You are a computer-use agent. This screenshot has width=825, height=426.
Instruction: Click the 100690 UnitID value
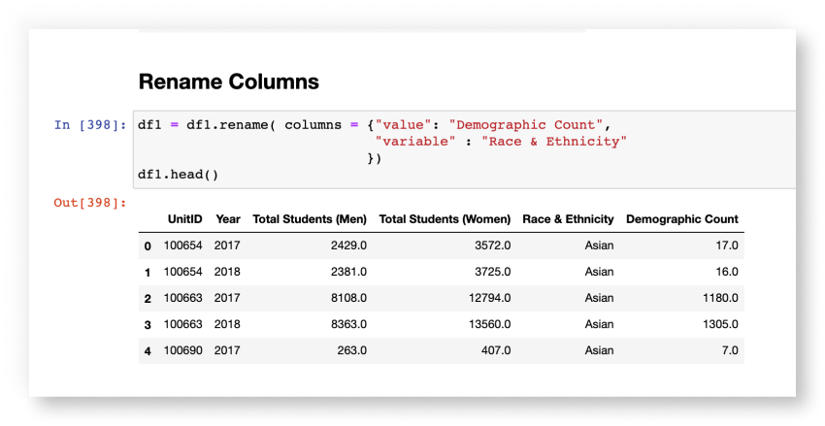pos(185,350)
